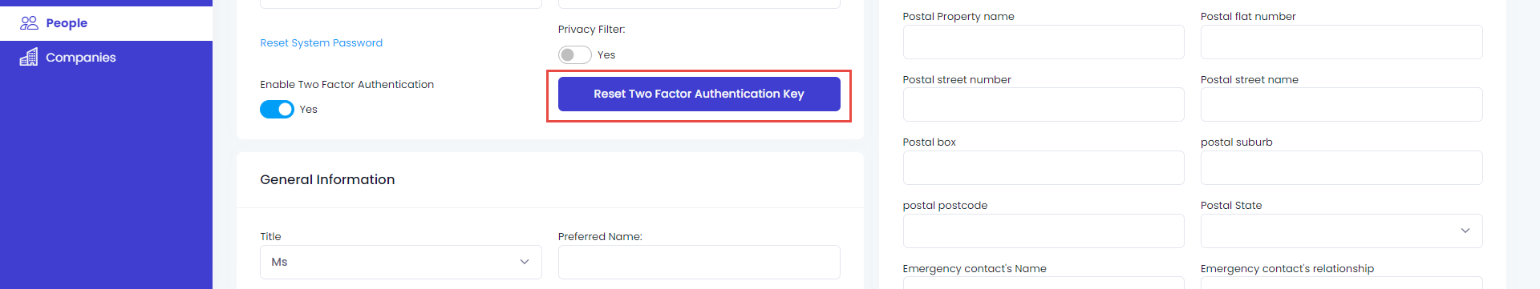Viewport: 1540px width, 289px height.
Task: Click the postal suburb input field
Action: [1341, 168]
